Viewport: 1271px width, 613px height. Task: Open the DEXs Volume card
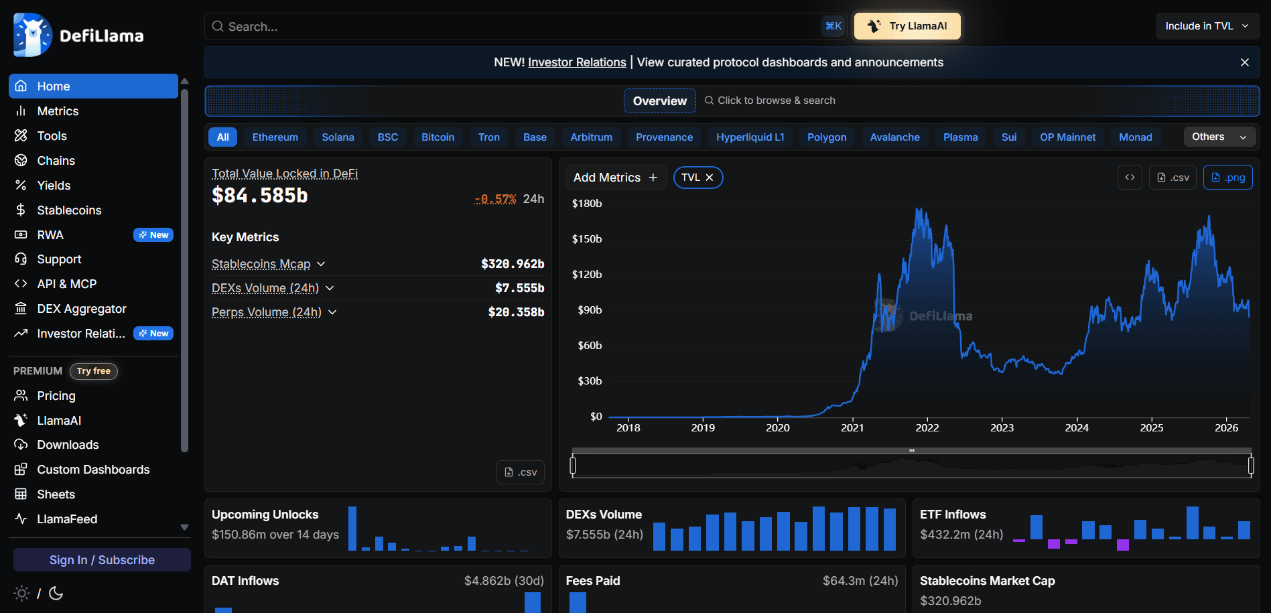click(732, 529)
